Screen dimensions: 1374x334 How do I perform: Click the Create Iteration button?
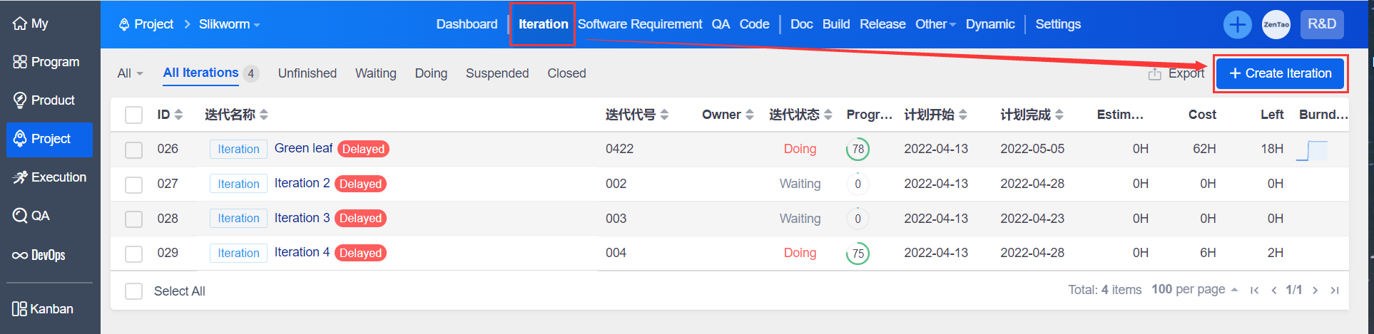click(1280, 73)
